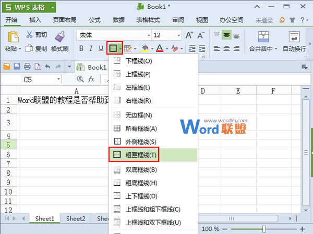313x234 pixels.
Task: Open Merge and Center dropdown arrow
Action: pyautogui.click(x=276, y=48)
